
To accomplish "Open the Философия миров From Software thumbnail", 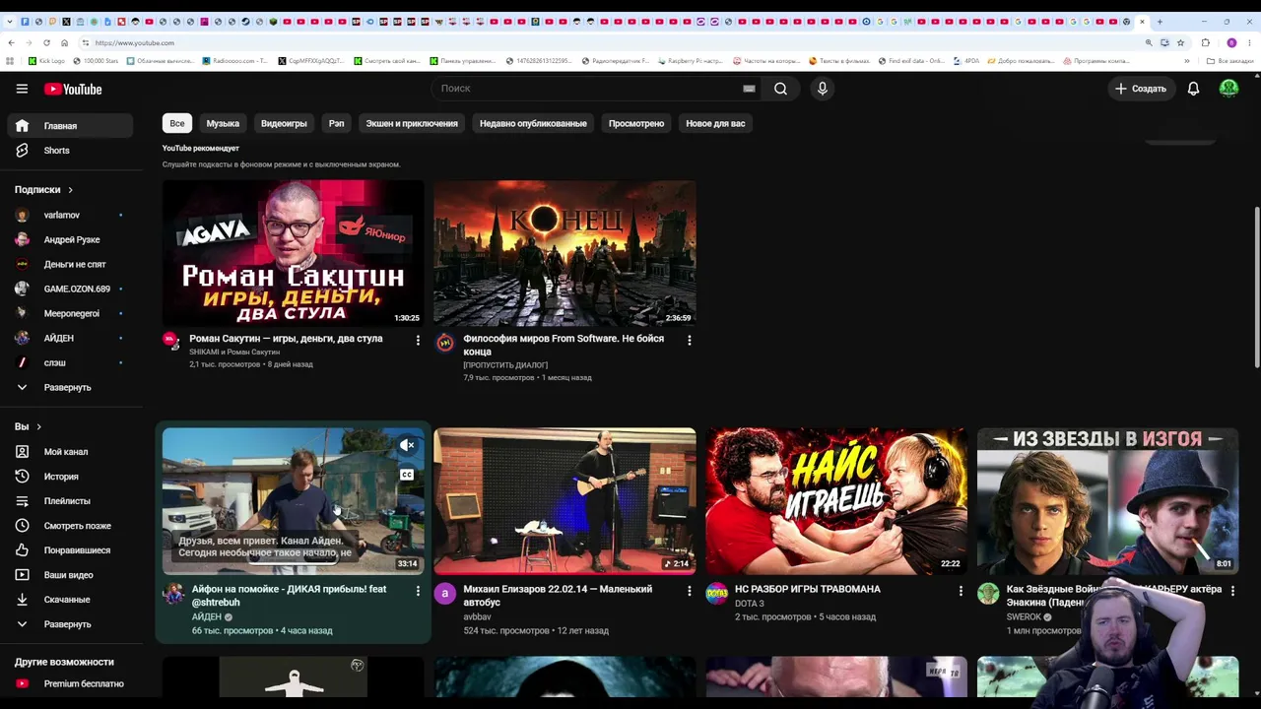I will 564,253.
